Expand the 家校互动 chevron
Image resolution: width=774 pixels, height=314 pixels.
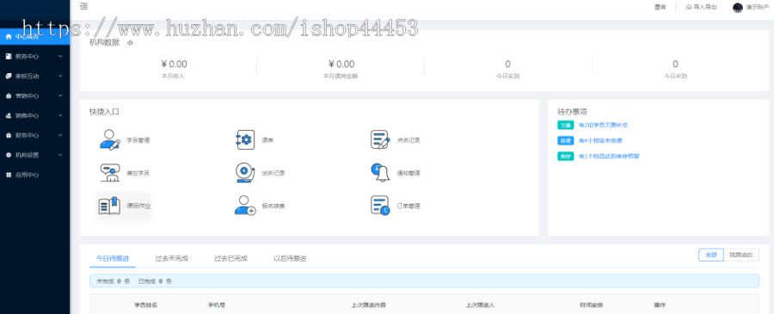60,76
